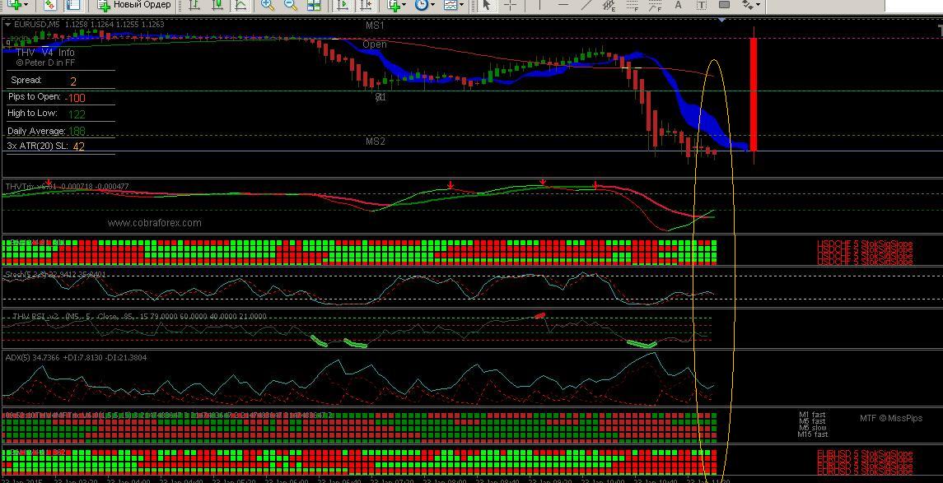
Task: Select Fibonacci Retracement with dotted horizontal lines
Action: pyautogui.click(x=632, y=5)
